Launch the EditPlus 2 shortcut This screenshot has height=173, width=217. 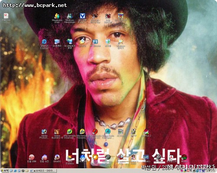point(146,133)
